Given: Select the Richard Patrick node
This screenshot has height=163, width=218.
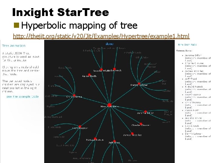Looking at the screenshot, I should click(x=95, y=139).
